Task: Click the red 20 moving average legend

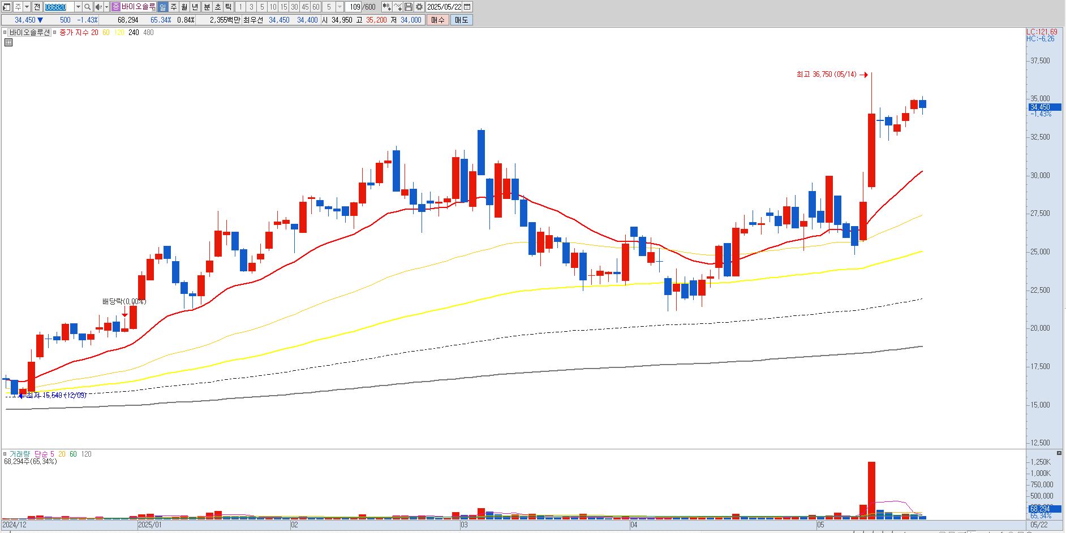Action: [x=94, y=32]
